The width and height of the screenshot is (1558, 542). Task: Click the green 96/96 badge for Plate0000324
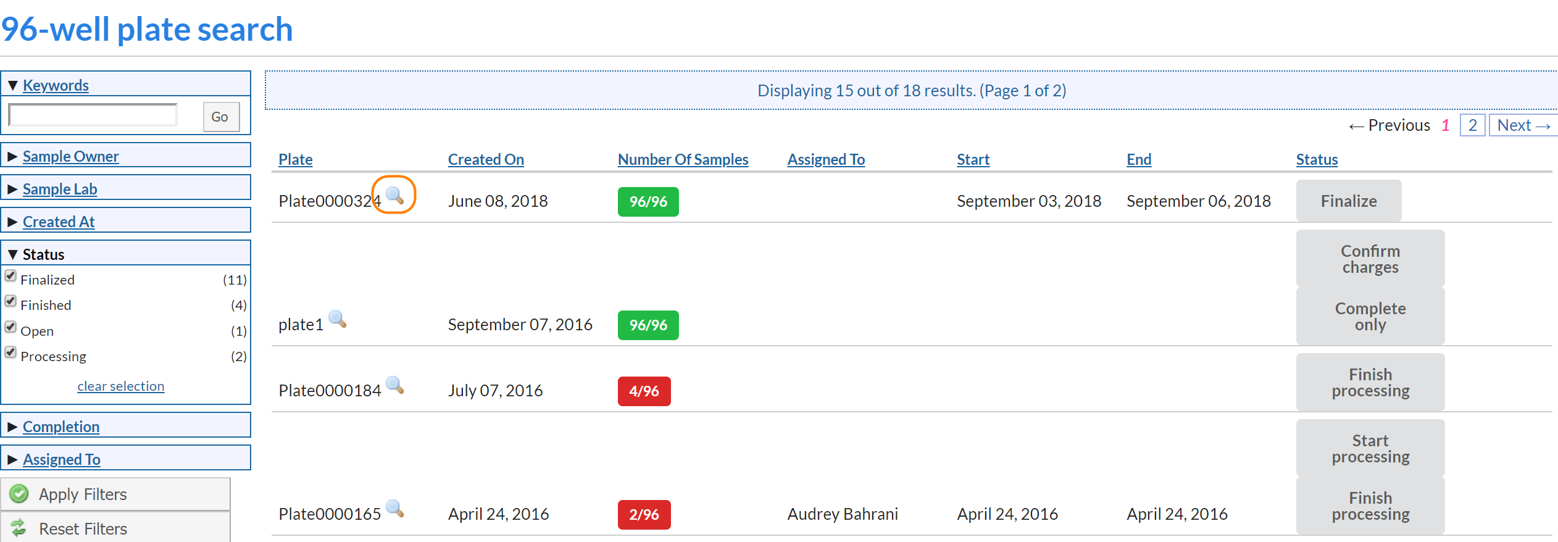click(x=648, y=202)
